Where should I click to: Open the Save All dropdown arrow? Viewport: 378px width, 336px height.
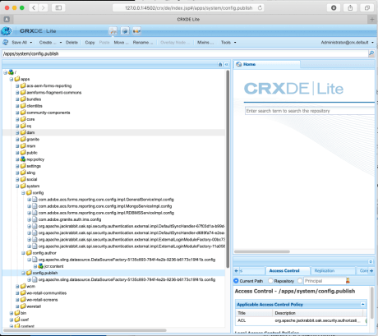click(31, 43)
